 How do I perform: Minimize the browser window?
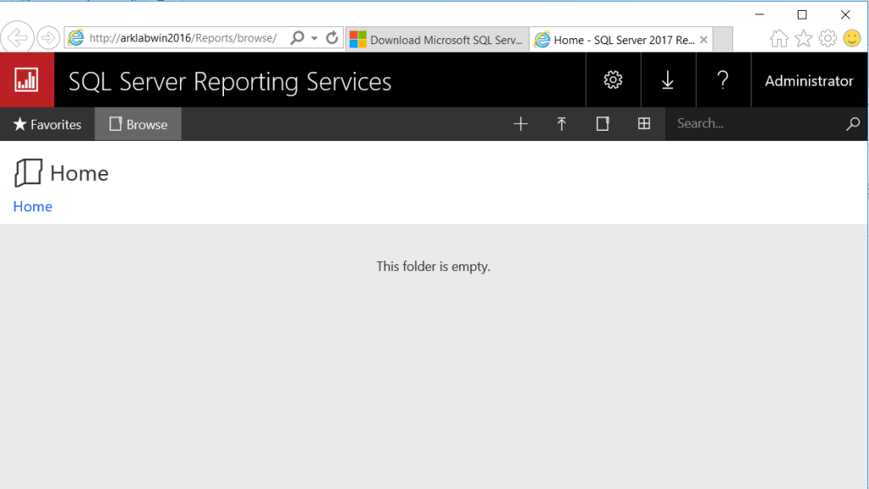tap(760, 14)
